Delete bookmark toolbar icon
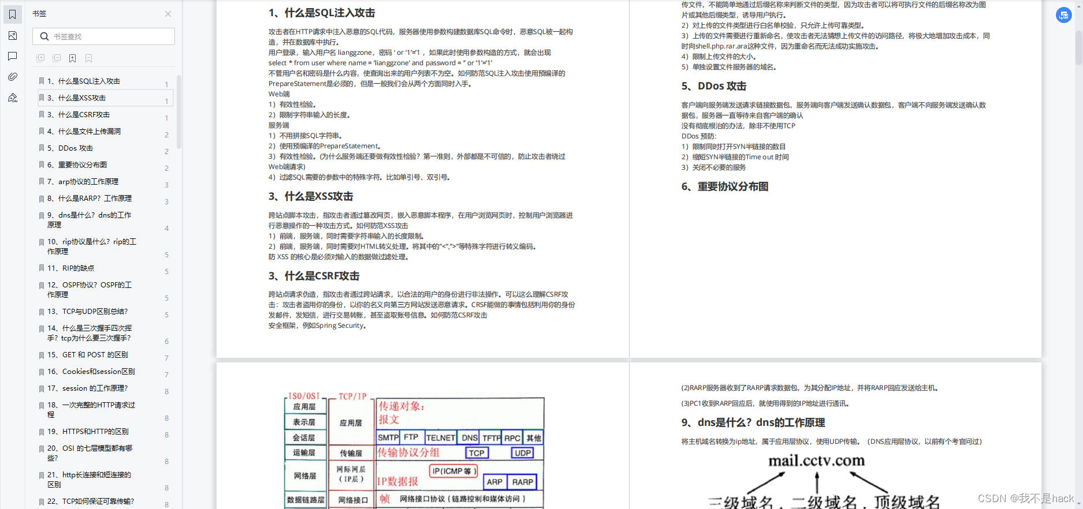This screenshot has width=1083, height=509. point(88,58)
